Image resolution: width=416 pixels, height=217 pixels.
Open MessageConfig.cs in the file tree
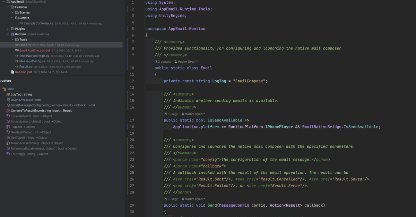32,61
